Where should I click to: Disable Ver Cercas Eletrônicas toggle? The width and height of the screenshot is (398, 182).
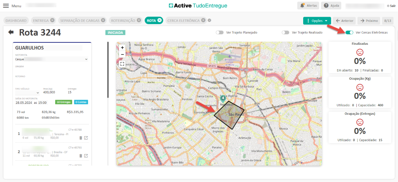[x=349, y=33]
